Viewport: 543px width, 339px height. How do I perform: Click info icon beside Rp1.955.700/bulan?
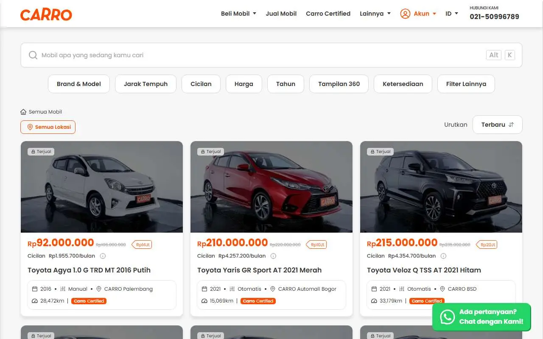coord(103,256)
